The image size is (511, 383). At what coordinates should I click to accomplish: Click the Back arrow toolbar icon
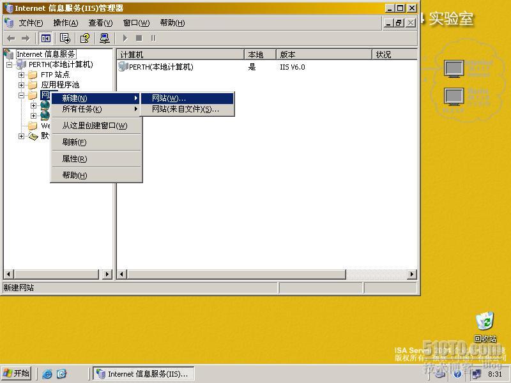[11, 38]
